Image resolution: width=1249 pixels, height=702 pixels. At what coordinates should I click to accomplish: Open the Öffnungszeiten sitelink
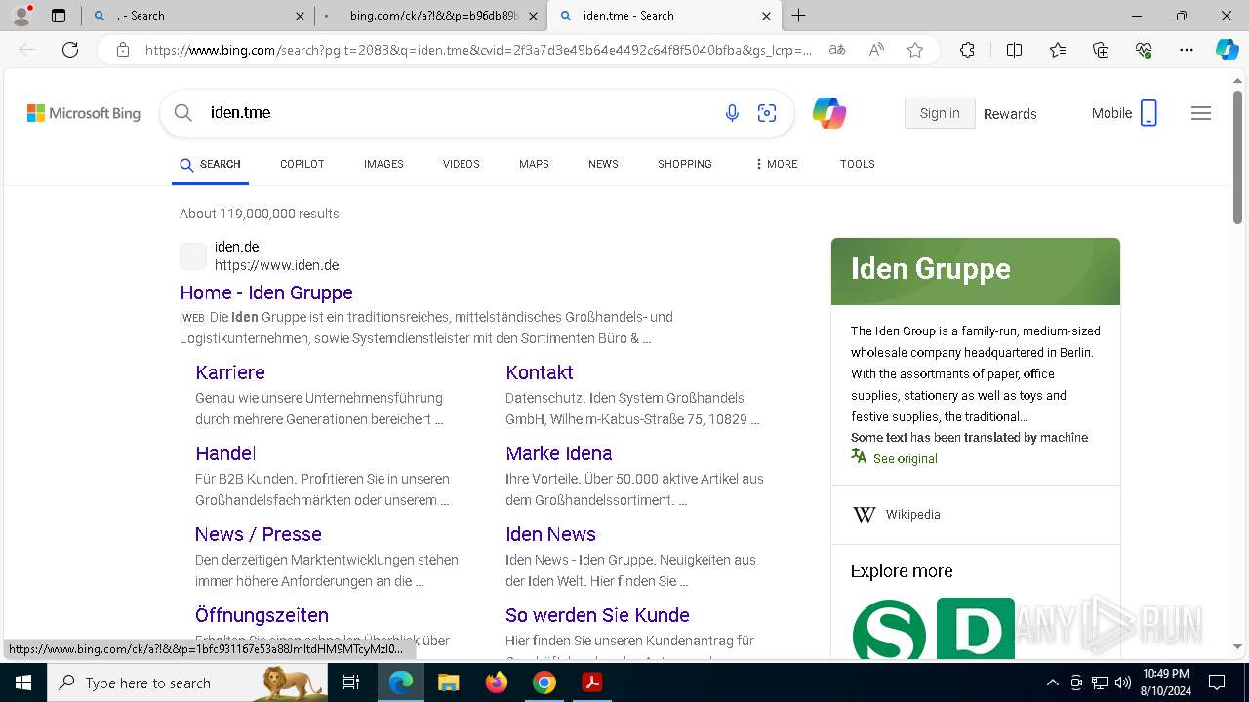(x=262, y=615)
